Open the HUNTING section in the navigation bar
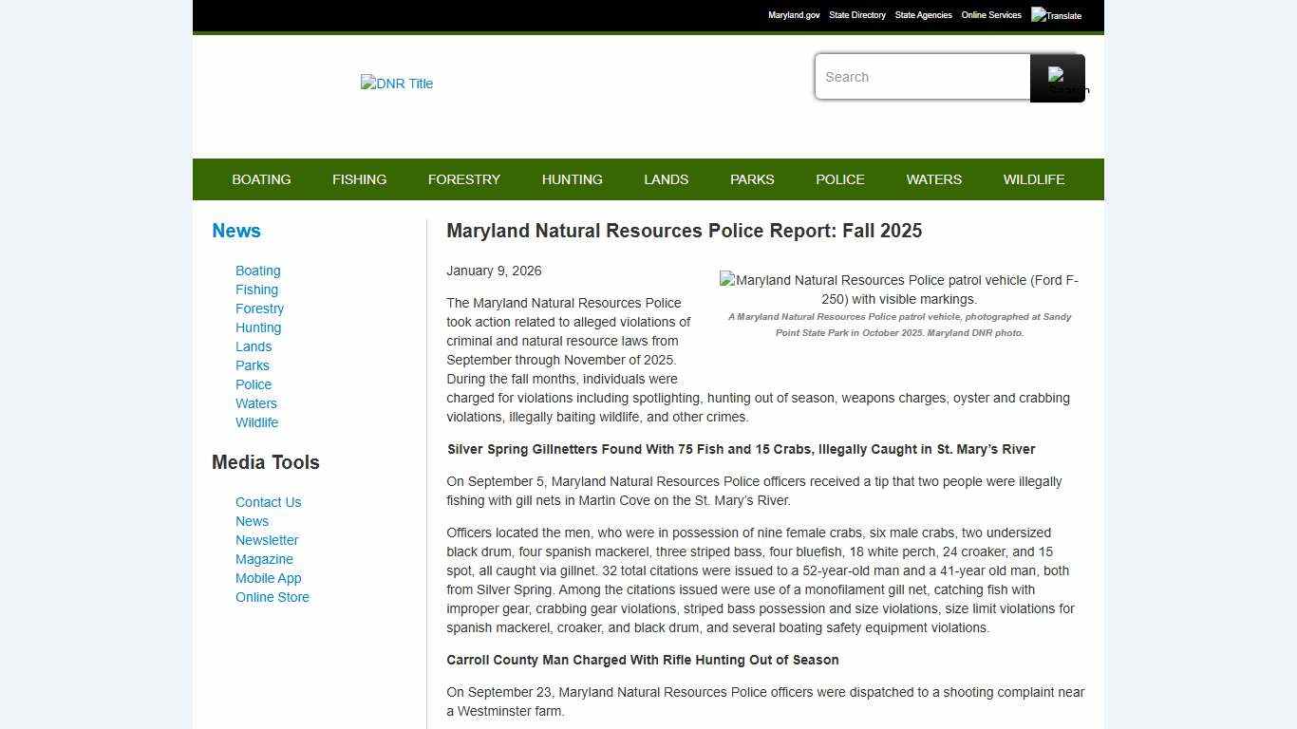This screenshot has width=1297, height=729. click(572, 179)
